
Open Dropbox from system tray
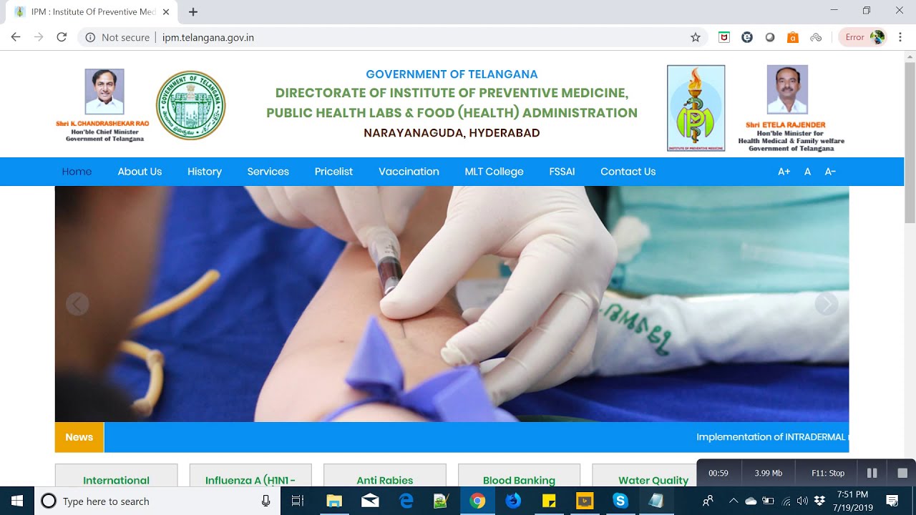point(819,501)
